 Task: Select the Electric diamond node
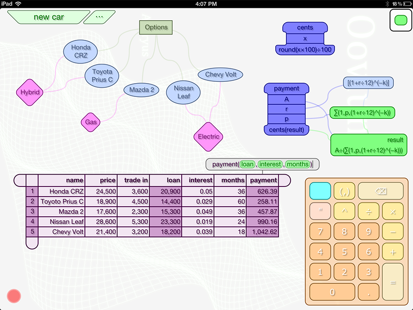tap(208, 136)
